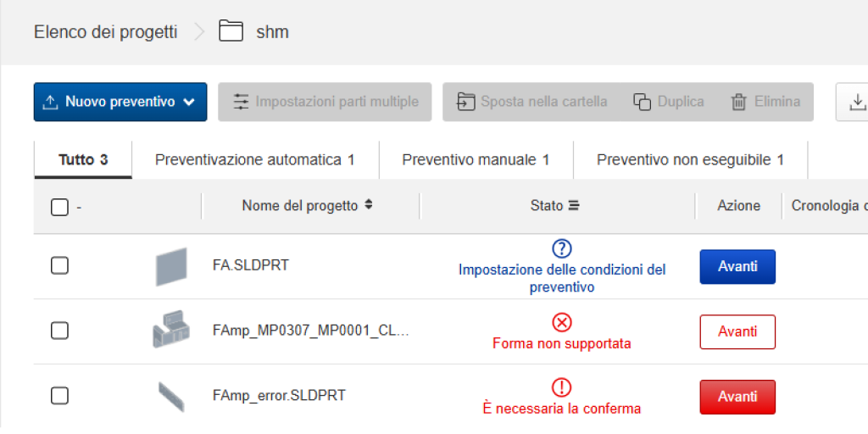Click the question mark status icon for FA.SLDPRT
The height and width of the screenshot is (434, 868).
562,248
